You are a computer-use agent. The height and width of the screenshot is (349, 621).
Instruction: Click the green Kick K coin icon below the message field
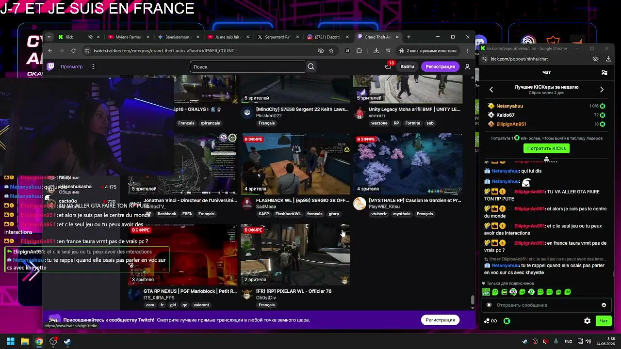tap(507, 321)
